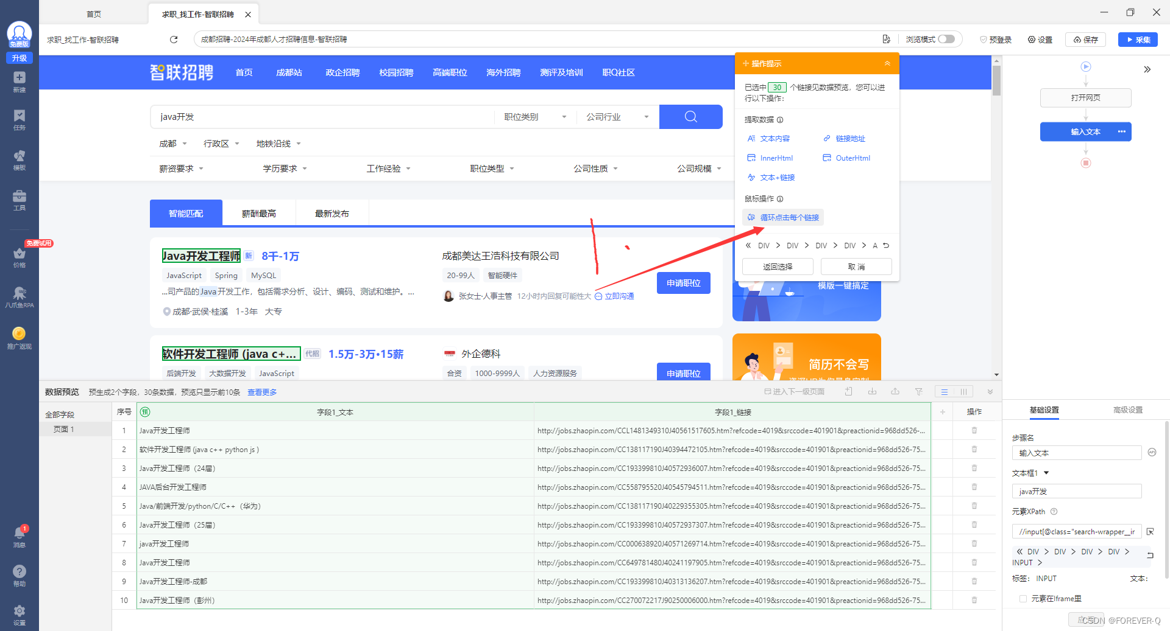Viewport: 1170px width, 631px height.
Task: Open the 薪资要求 filter dropdown
Action: point(181,169)
